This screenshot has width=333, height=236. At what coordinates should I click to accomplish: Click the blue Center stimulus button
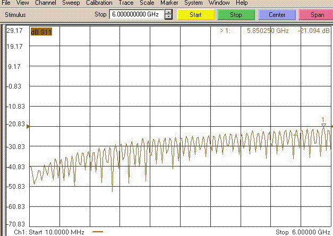[x=277, y=15]
